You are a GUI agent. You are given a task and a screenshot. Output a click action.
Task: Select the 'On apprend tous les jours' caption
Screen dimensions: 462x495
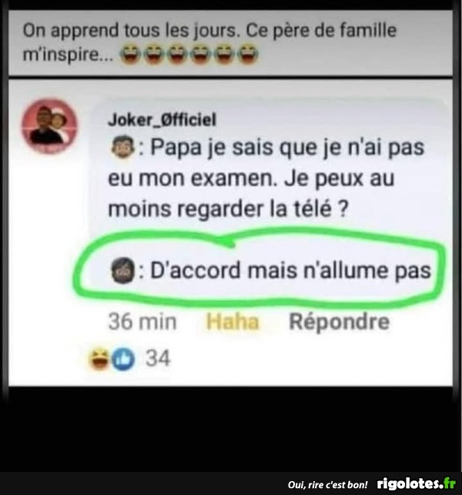point(129,31)
